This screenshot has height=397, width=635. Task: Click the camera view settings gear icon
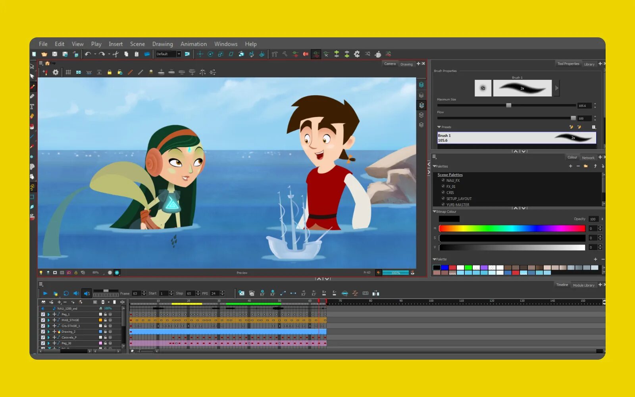[x=56, y=72]
